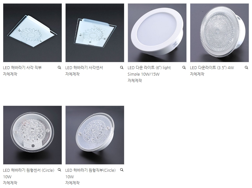Click magnifier icon for LED 해바라기 원형직부(Circle)
This screenshot has width=252, height=188.
[122, 170]
